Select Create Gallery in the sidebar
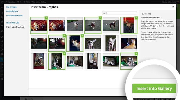 [x=12, y=11]
